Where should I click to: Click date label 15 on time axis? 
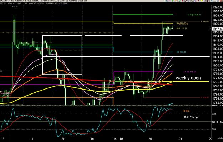click(x=62, y=139)
